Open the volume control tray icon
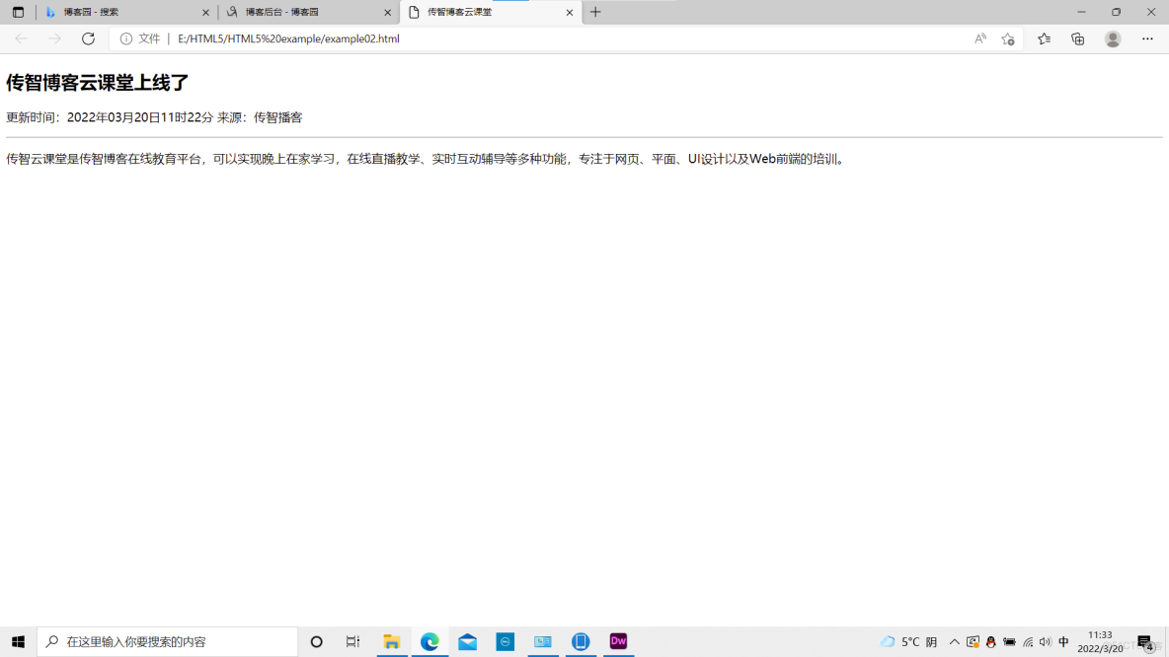1169x657 pixels. click(1046, 641)
